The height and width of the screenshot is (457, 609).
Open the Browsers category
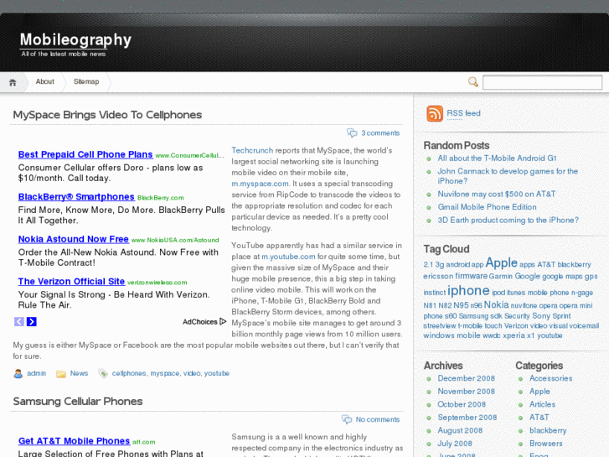coord(545,444)
